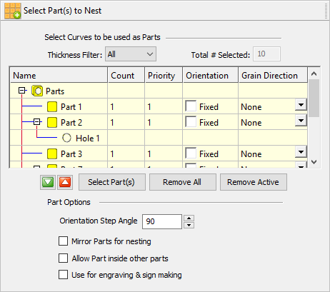
Task: Select the Part 2 row name
Action: 71,123
